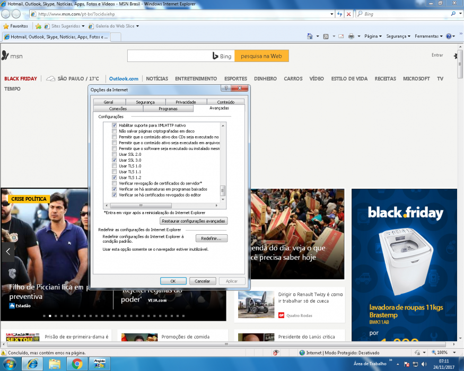Switch to the Conexões tab
This screenshot has width=464, height=371.
[118, 109]
